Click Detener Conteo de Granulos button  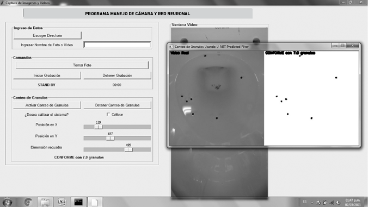click(118, 105)
